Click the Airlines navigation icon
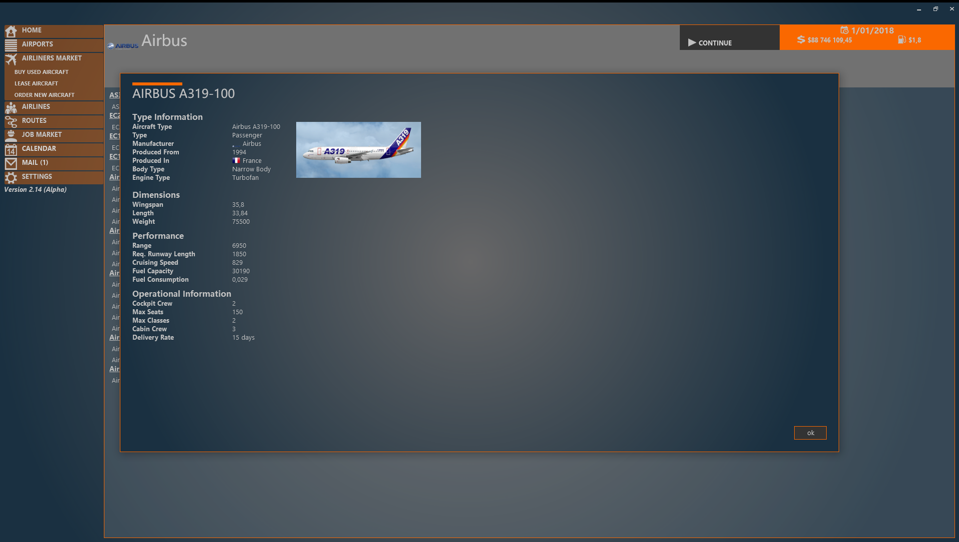This screenshot has width=959, height=542. coord(11,107)
